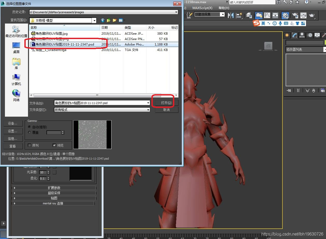Enable the 序列 (Sequence) checkbox
Viewport: 326px width, 239px height.
tap(30, 145)
